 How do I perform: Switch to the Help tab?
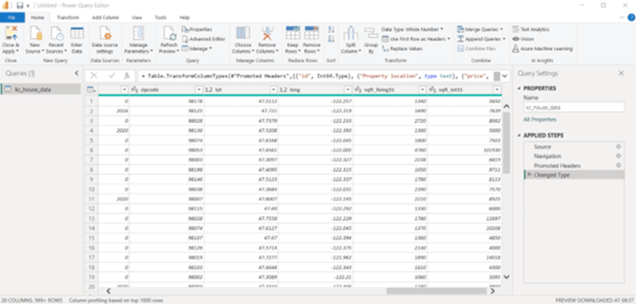[184, 17]
